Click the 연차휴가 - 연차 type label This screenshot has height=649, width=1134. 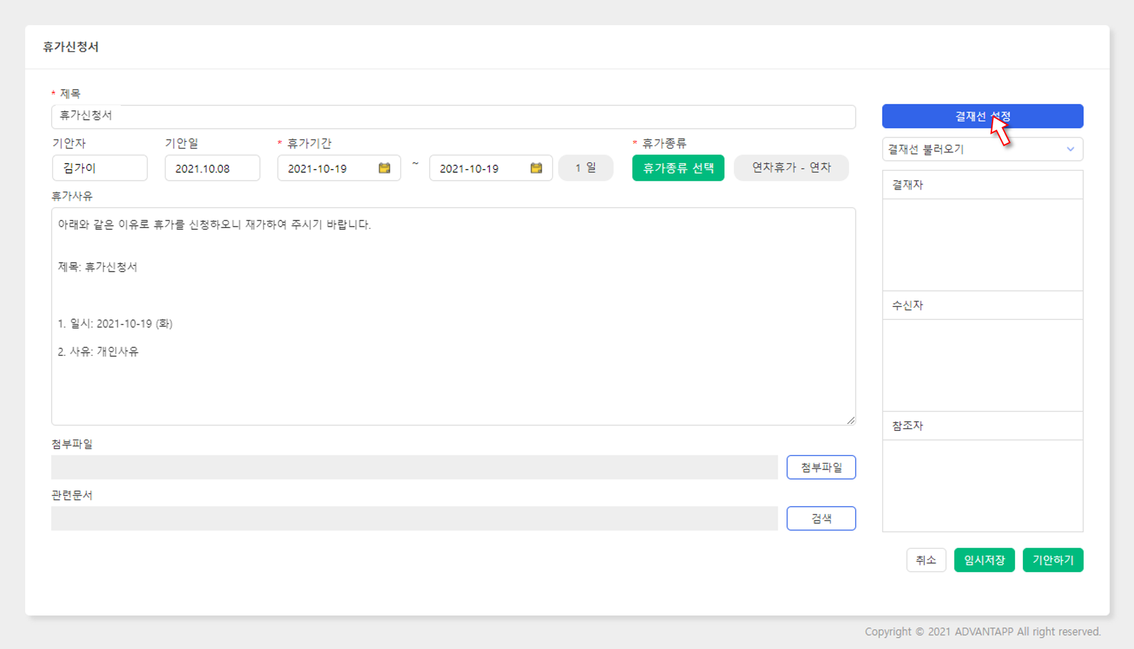[791, 168]
